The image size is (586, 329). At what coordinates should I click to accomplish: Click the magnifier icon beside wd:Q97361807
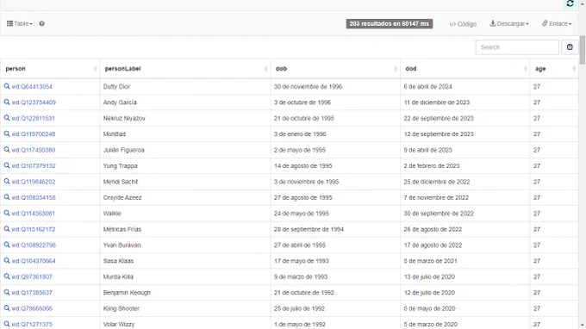[7, 276]
